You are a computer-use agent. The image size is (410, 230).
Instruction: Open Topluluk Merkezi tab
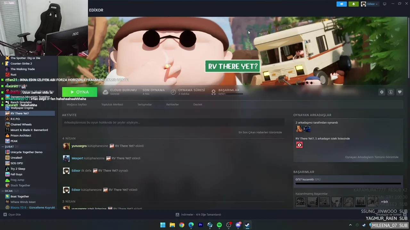point(112,104)
